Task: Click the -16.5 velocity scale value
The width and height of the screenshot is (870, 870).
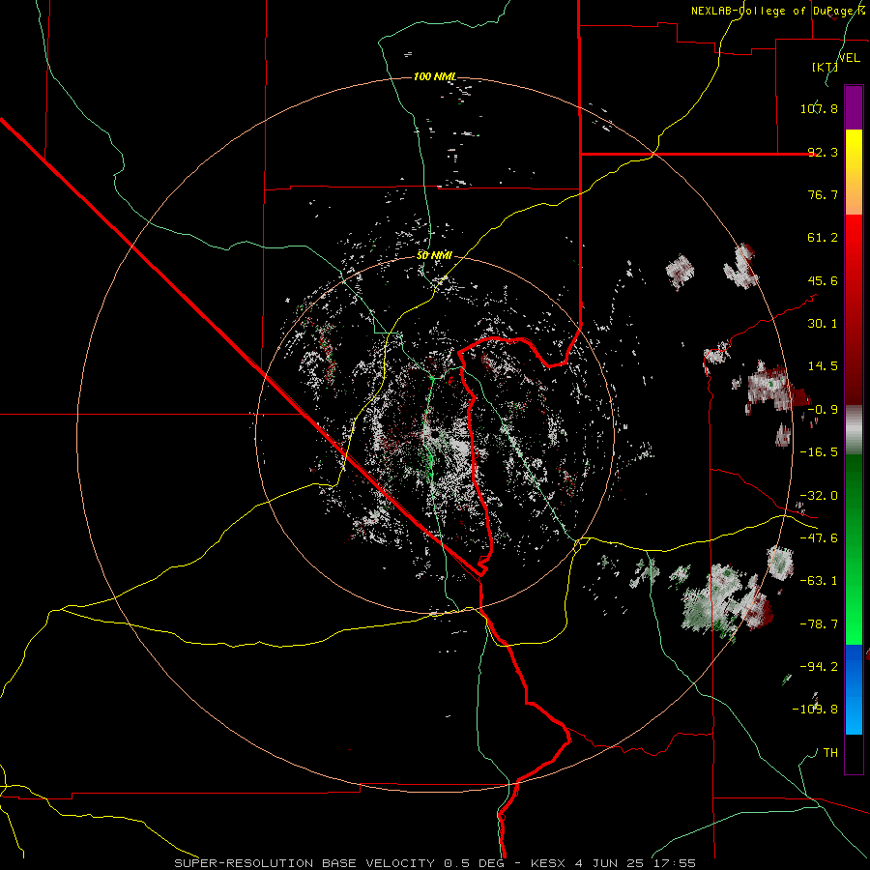Action: 819,452
